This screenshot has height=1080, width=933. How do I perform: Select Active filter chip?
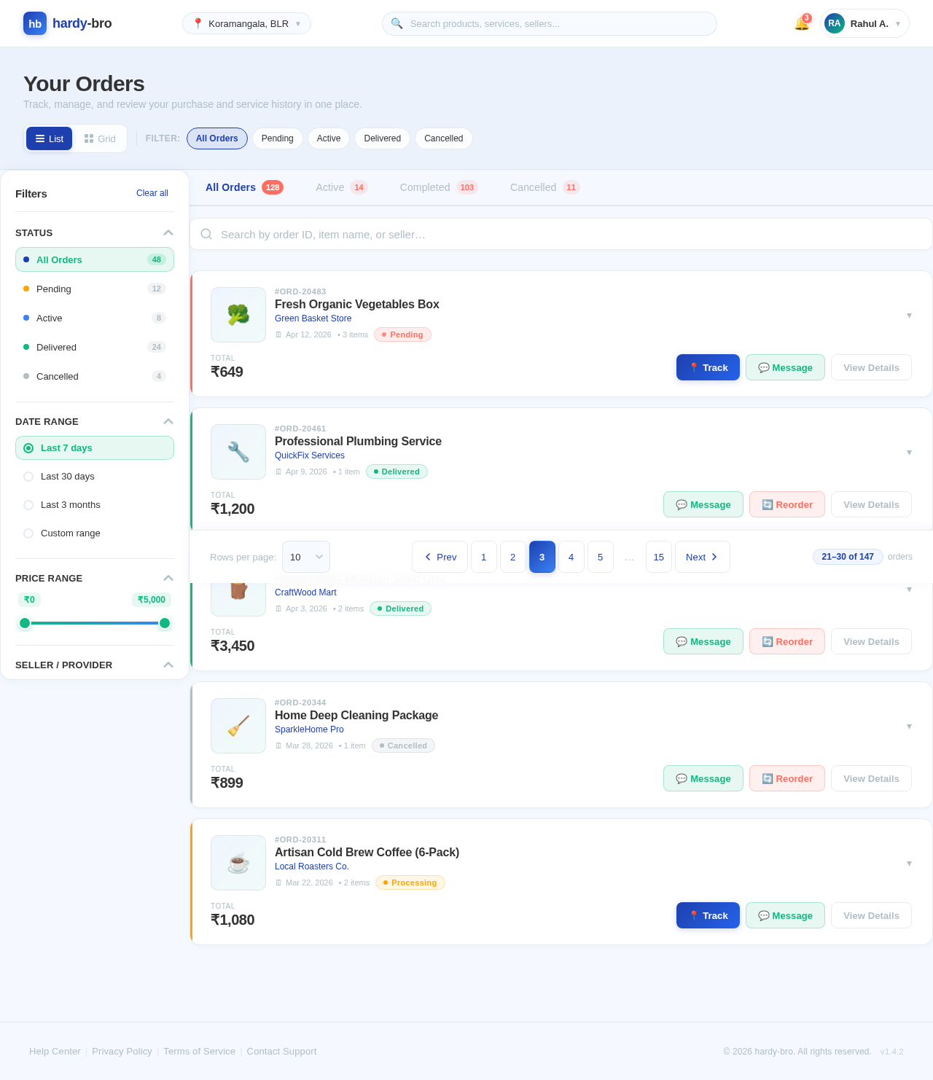329,138
